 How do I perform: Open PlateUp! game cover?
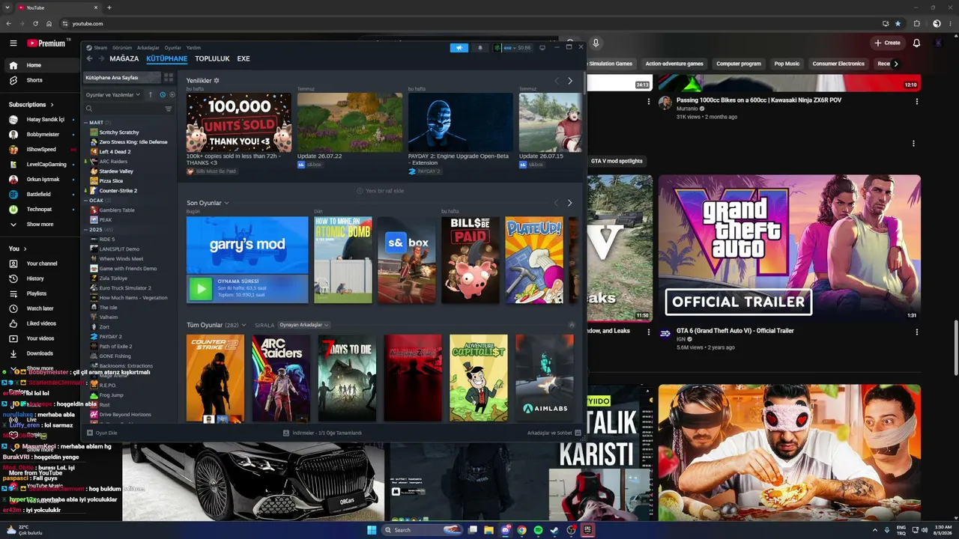click(x=534, y=261)
